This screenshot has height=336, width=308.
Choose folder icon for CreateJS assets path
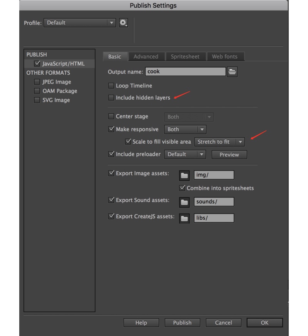tap(184, 218)
